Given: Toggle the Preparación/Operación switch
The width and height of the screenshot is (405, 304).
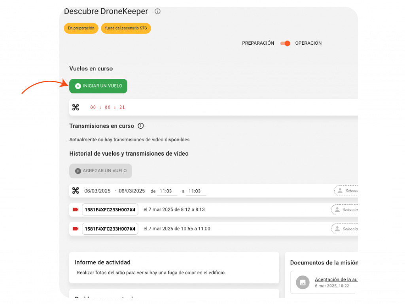Looking at the screenshot, I should pyautogui.click(x=285, y=43).
